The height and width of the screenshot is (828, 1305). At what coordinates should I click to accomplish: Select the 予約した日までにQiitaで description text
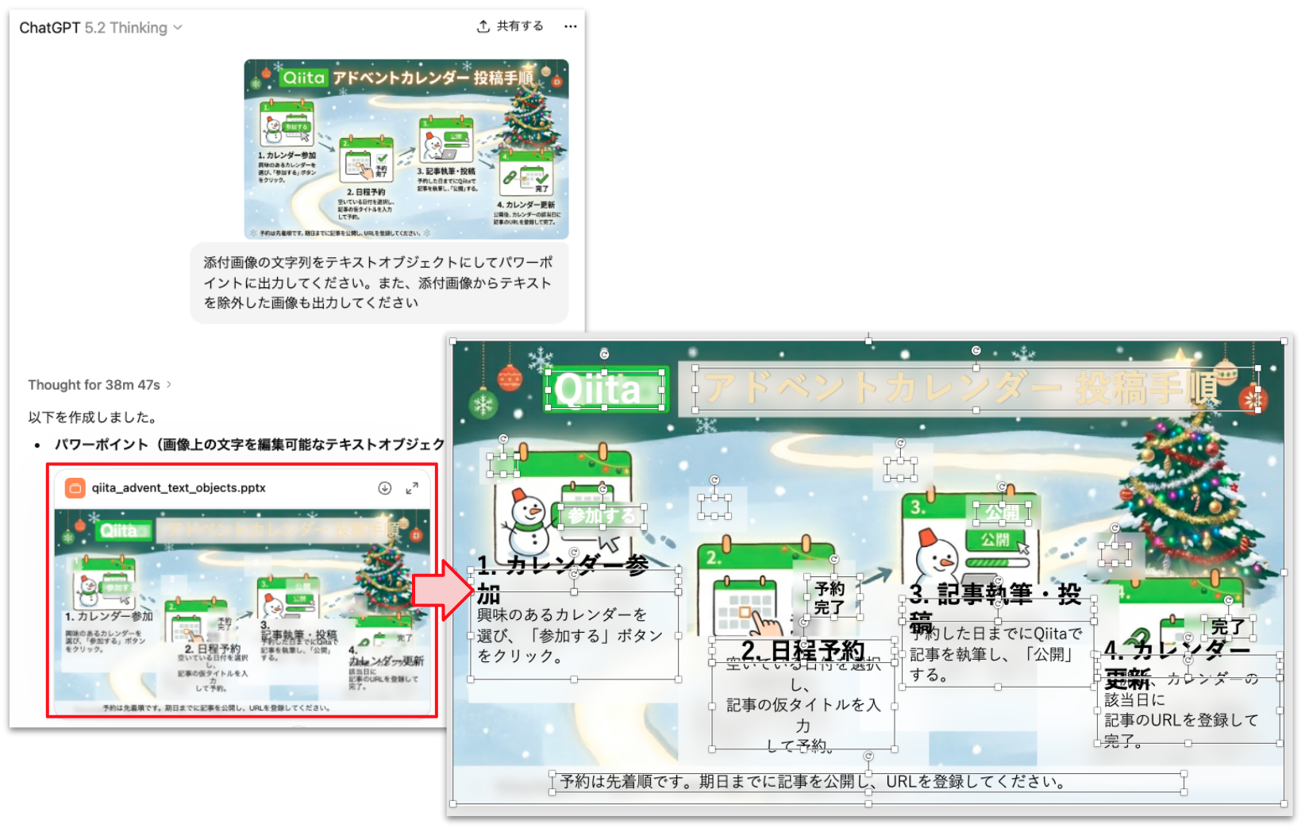coord(998,655)
